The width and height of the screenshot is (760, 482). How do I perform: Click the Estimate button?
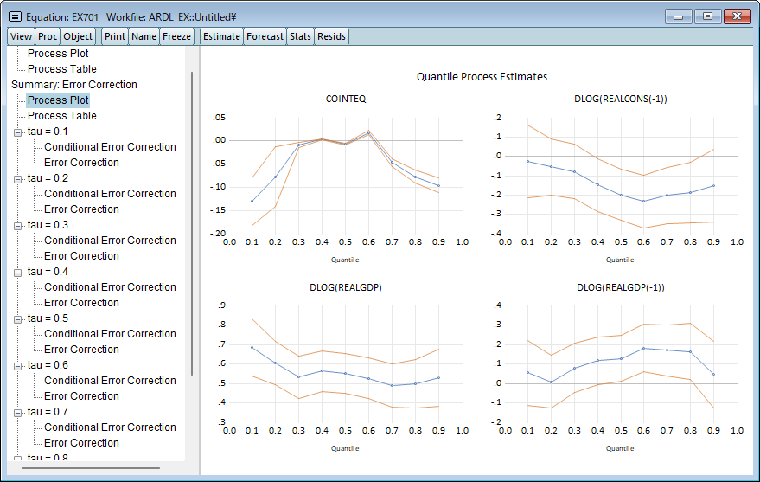click(x=221, y=36)
